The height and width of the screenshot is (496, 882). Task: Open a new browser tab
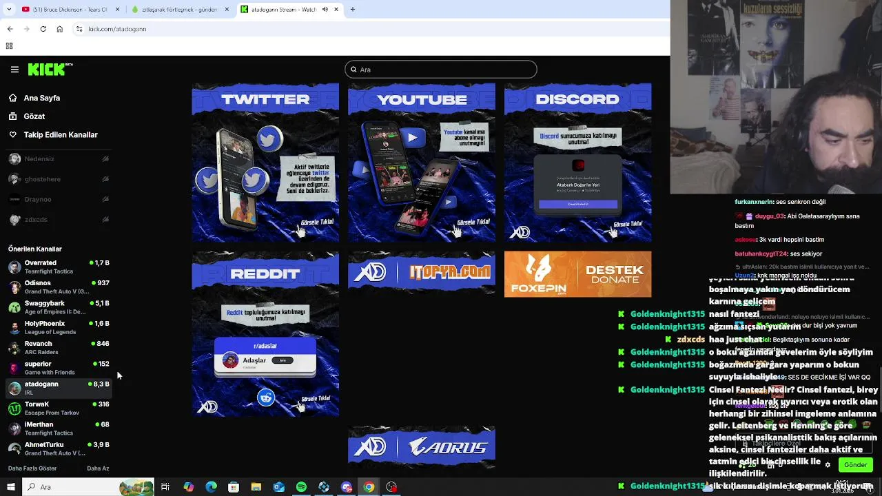point(352,10)
